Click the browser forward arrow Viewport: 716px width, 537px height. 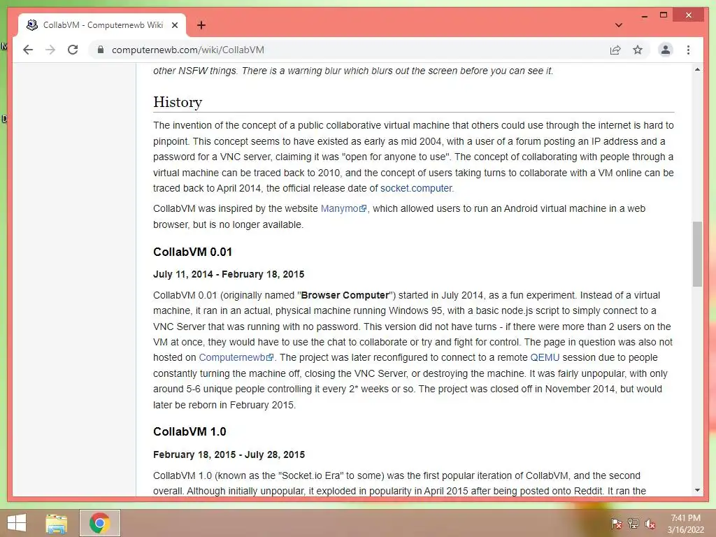tap(50, 50)
